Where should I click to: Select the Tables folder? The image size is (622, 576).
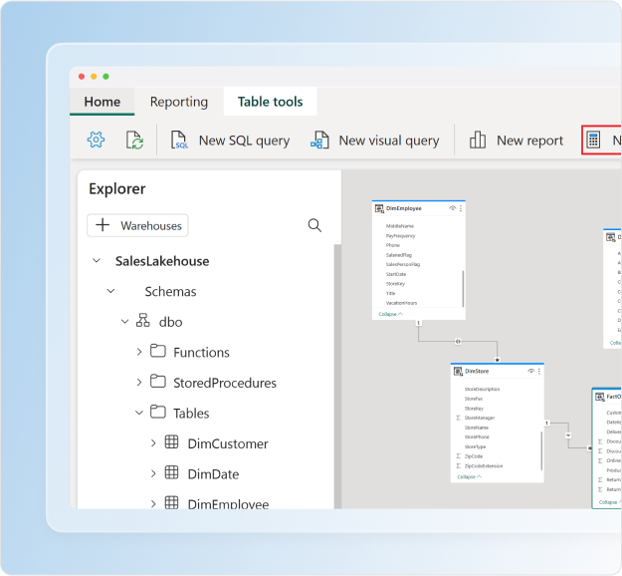[191, 414]
